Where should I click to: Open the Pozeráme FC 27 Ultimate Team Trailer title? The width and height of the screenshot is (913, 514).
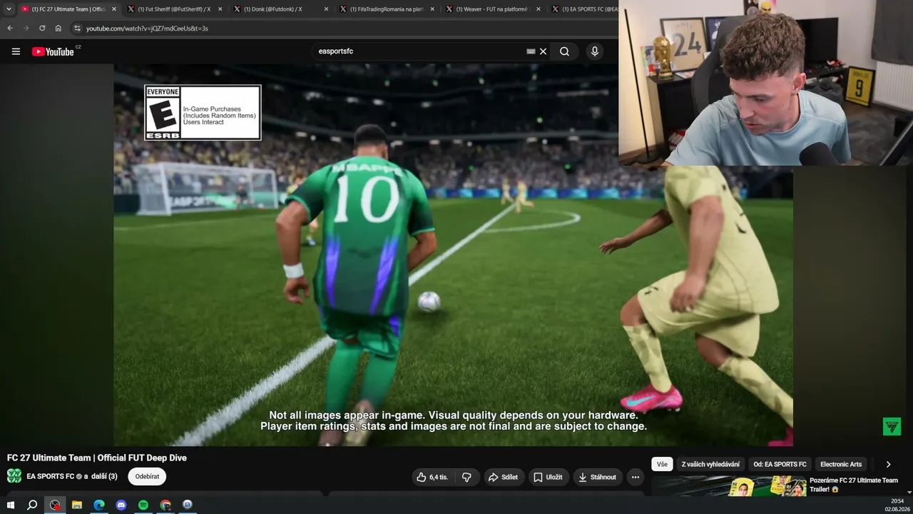[854, 485]
